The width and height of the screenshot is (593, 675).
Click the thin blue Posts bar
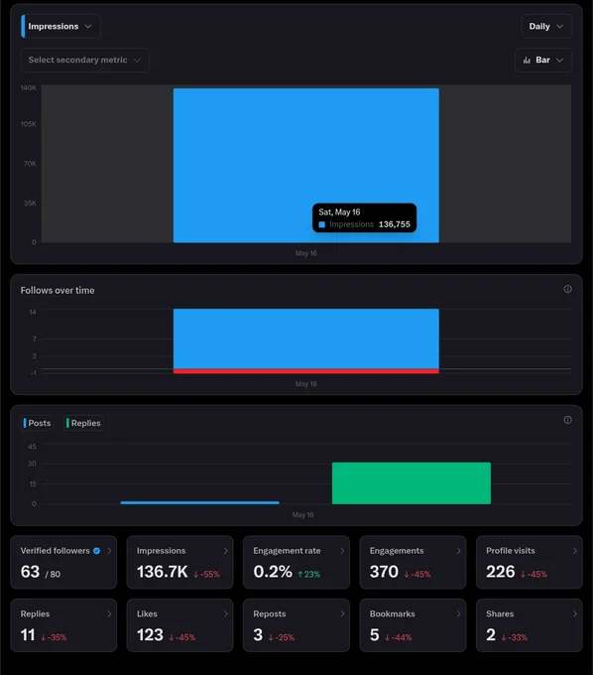tap(200, 502)
